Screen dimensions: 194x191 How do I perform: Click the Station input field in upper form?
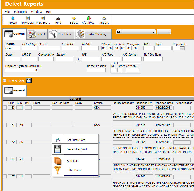65,59
